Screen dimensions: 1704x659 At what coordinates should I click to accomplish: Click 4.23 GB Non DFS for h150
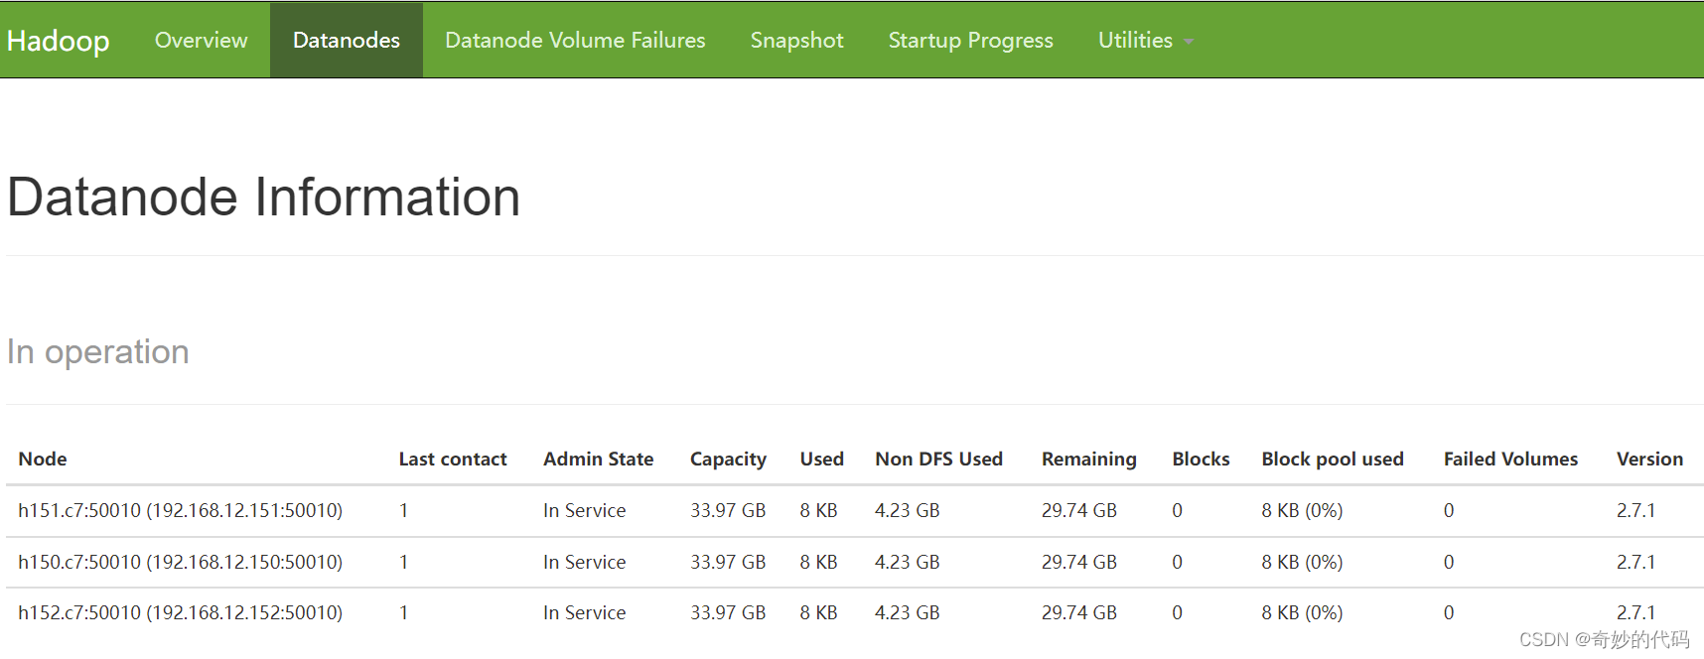pyautogui.click(x=907, y=562)
